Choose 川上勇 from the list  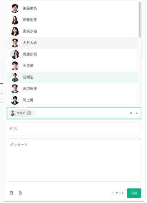pos(72,100)
